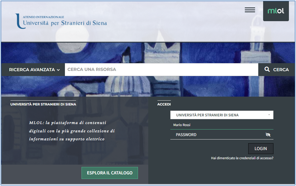Viewport: 296px width, 186px height.
Task: Click the Password input field
Action: point(222,135)
